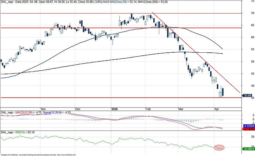Click the 'Hi 39.26' value in header
255x156 pixels.
[x=59, y=2]
